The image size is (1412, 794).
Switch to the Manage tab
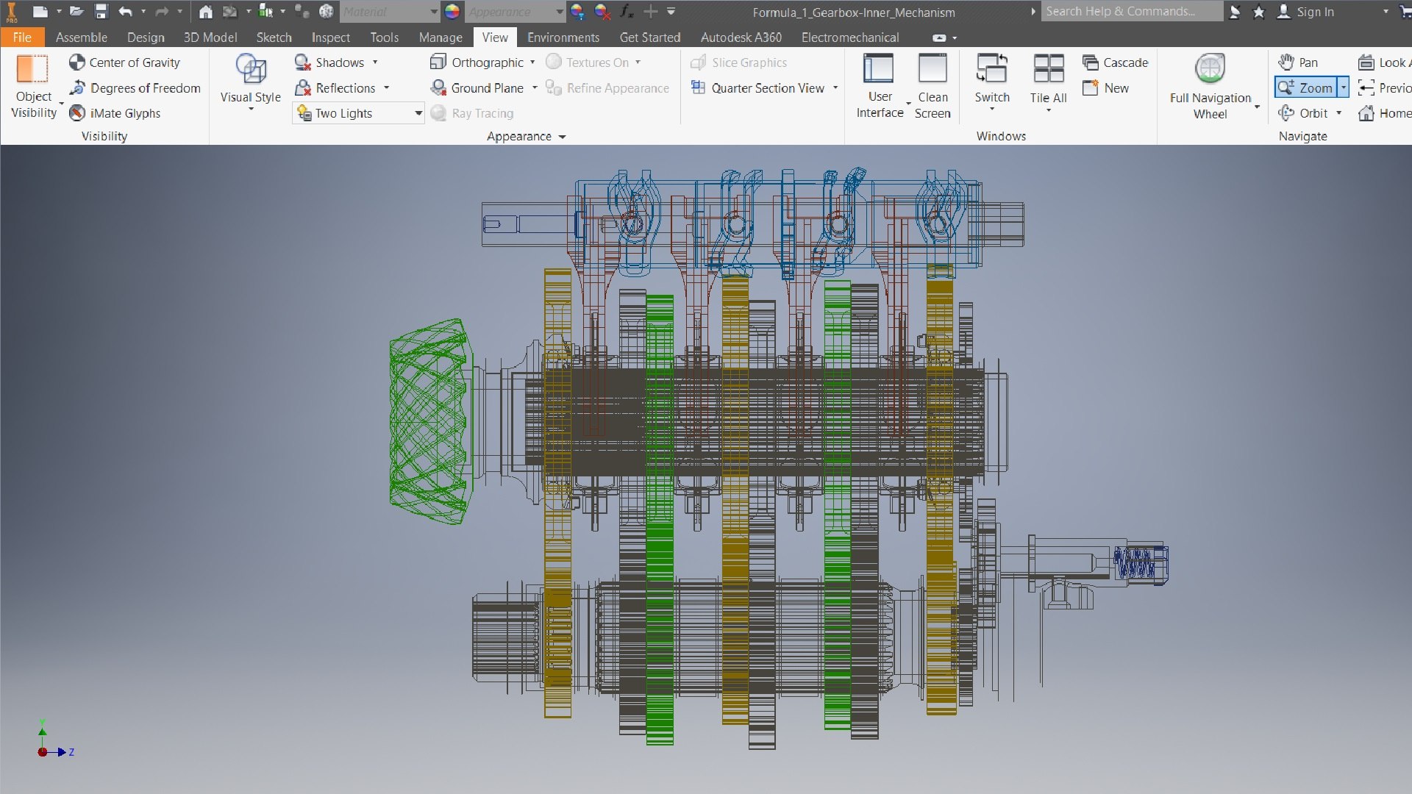441,37
